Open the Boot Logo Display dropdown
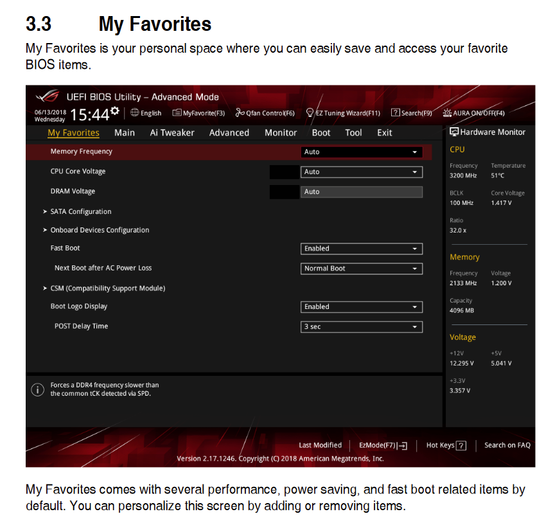The width and height of the screenshot is (553, 530). click(362, 306)
